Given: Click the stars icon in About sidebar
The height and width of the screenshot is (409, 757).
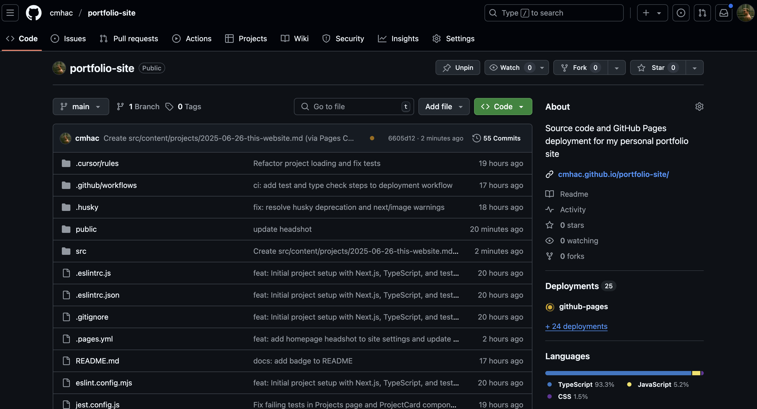Looking at the screenshot, I should pyautogui.click(x=549, y=225).
